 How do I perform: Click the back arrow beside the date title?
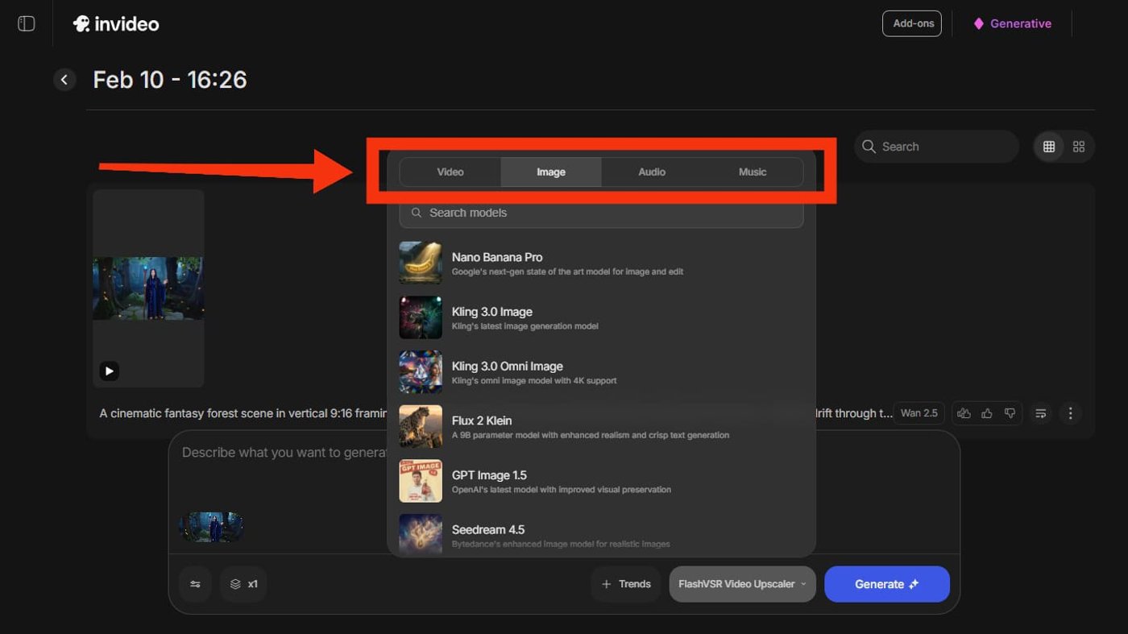[x=64, y=80]
